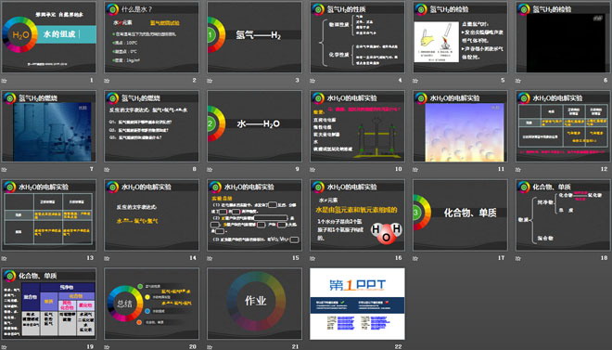Select slide 22 thumbnail 第1PPT
612x350 pixels.
[357, 304]
